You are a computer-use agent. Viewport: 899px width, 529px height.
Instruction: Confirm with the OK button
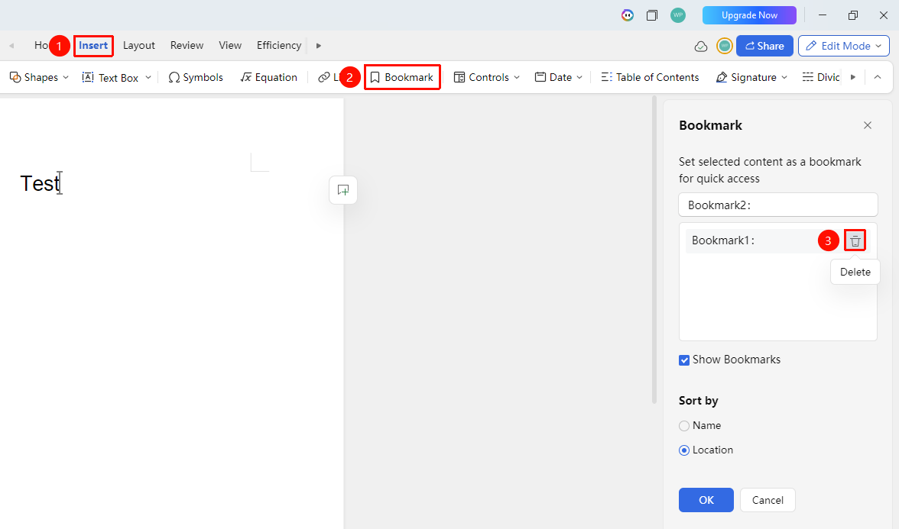(706, 500)
